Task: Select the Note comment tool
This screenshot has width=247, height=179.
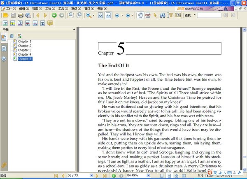Action: click(x=50, y=23)
